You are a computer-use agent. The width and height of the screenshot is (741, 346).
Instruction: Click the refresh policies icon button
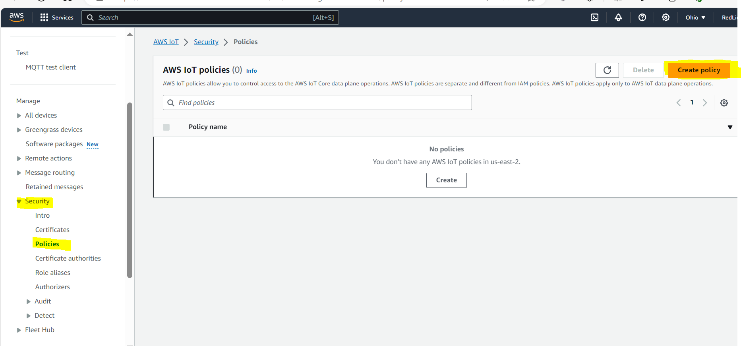(607, 70)
